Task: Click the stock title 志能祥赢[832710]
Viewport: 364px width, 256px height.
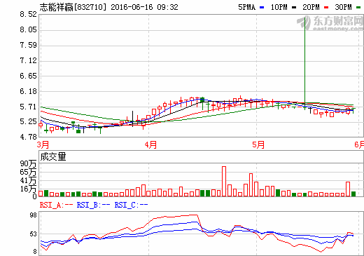Action: tap(73, 7)
